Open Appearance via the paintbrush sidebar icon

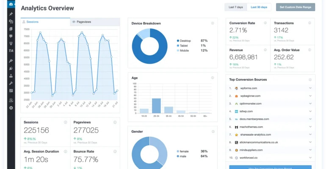(11, 61)
